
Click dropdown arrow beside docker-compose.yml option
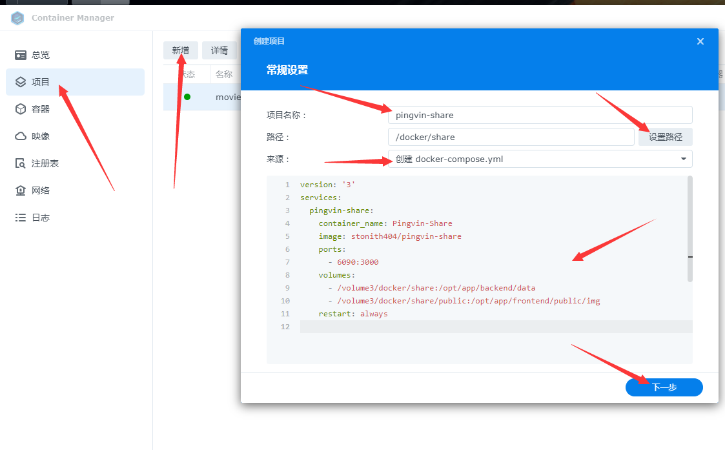[x=683, y=159]
